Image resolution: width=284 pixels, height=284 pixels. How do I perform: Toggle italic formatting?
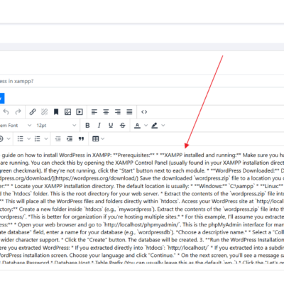(99, 126)
